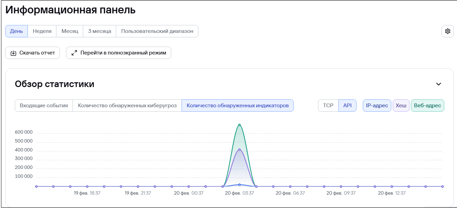Switch source to TCP
Viewport: 457px width, 208px height.
pyautogui.click(x=328, y=106)
